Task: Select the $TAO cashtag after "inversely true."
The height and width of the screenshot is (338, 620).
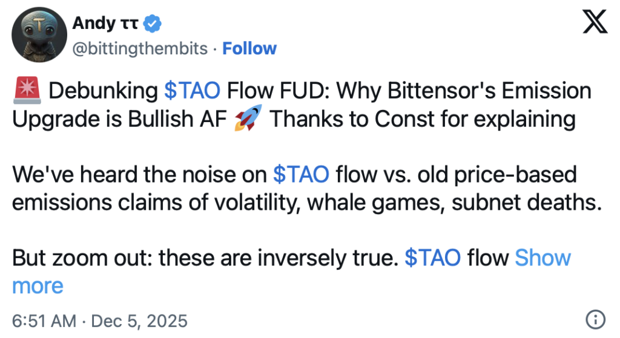Action: click(x=432, y=258)
